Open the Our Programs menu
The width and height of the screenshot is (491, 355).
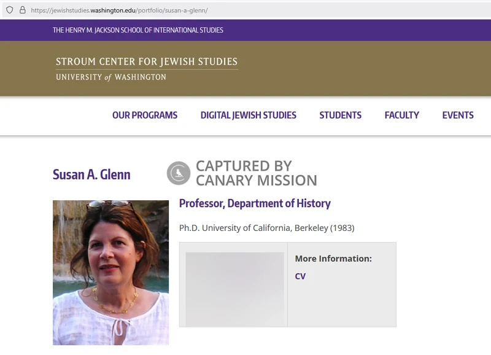pyautogui.click(x=145, y=115)
